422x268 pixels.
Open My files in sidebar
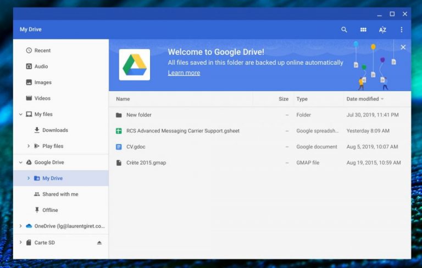[x=43, y=114]
